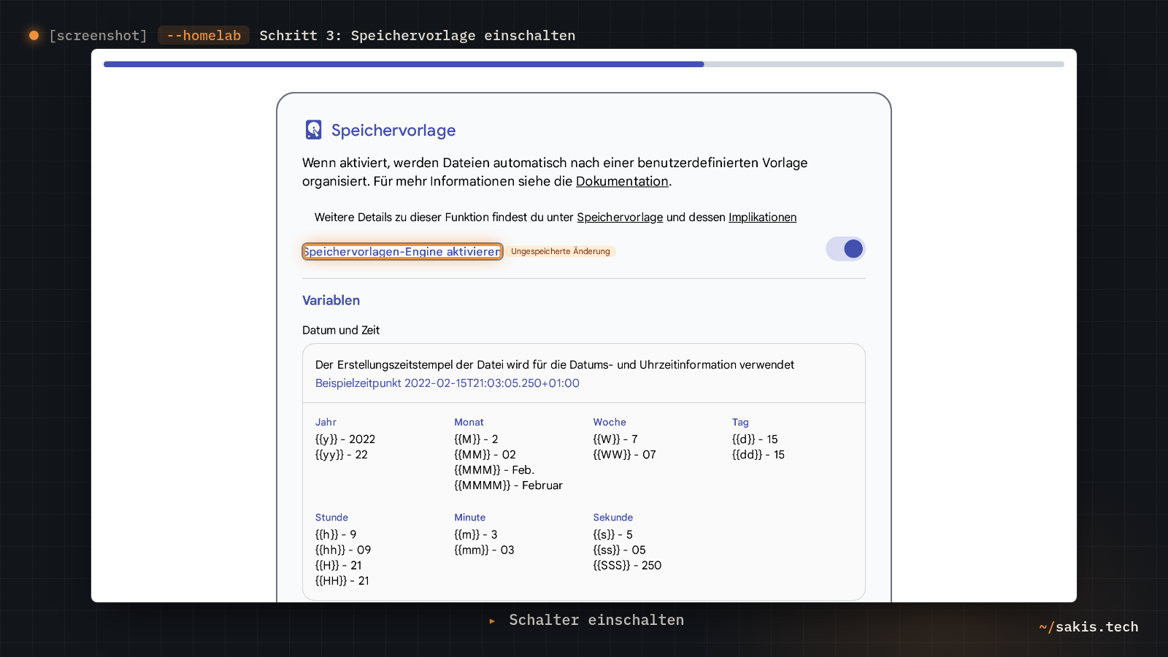Click the Stunde column heading

point(331,517)
